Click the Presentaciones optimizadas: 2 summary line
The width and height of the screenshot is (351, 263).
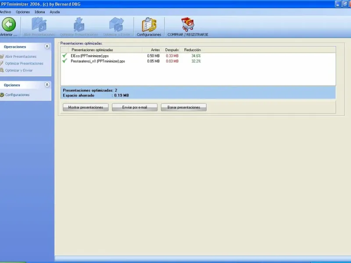[90, 90]
